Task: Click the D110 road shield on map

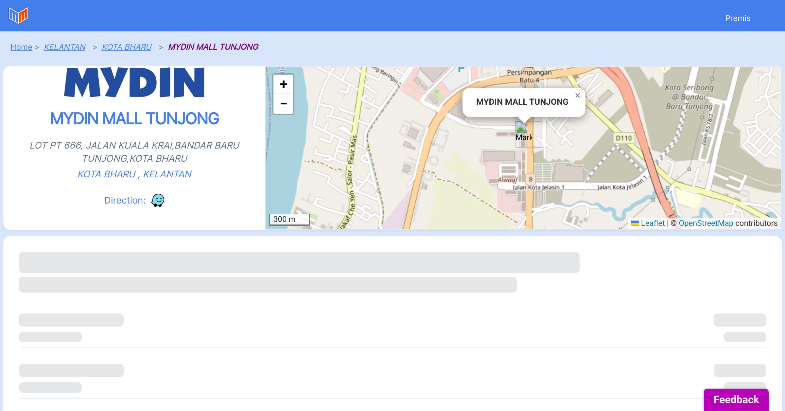Action: point(623,138)
